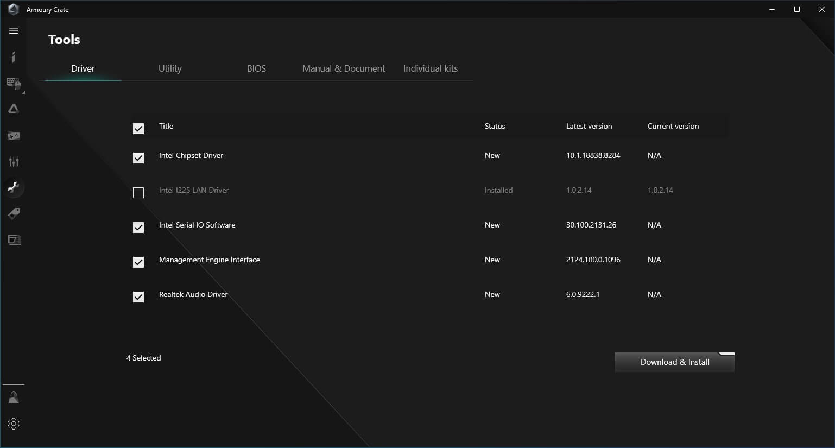Uncheck Management Engine Interface checkbox
The width and height of the screenshot is (835, 448).
pyautogui.click(x=138, y=262)
